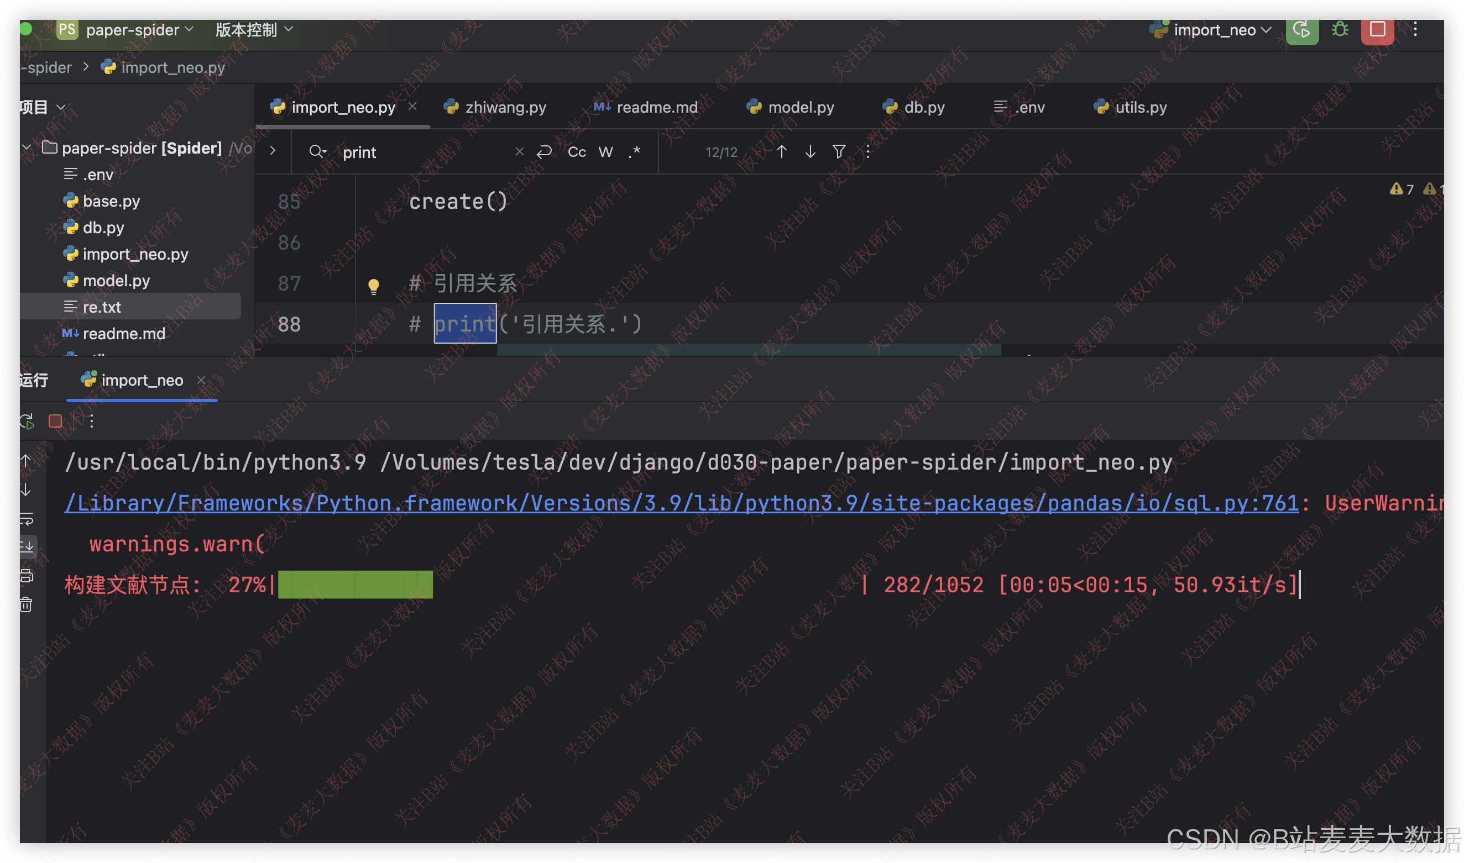Toggle match case Cc option

point(577,152)
